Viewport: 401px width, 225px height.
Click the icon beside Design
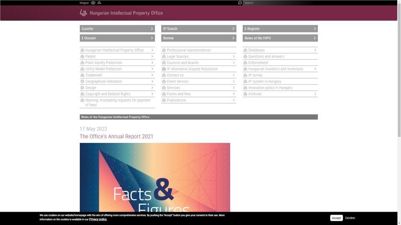tap(82, 88)
